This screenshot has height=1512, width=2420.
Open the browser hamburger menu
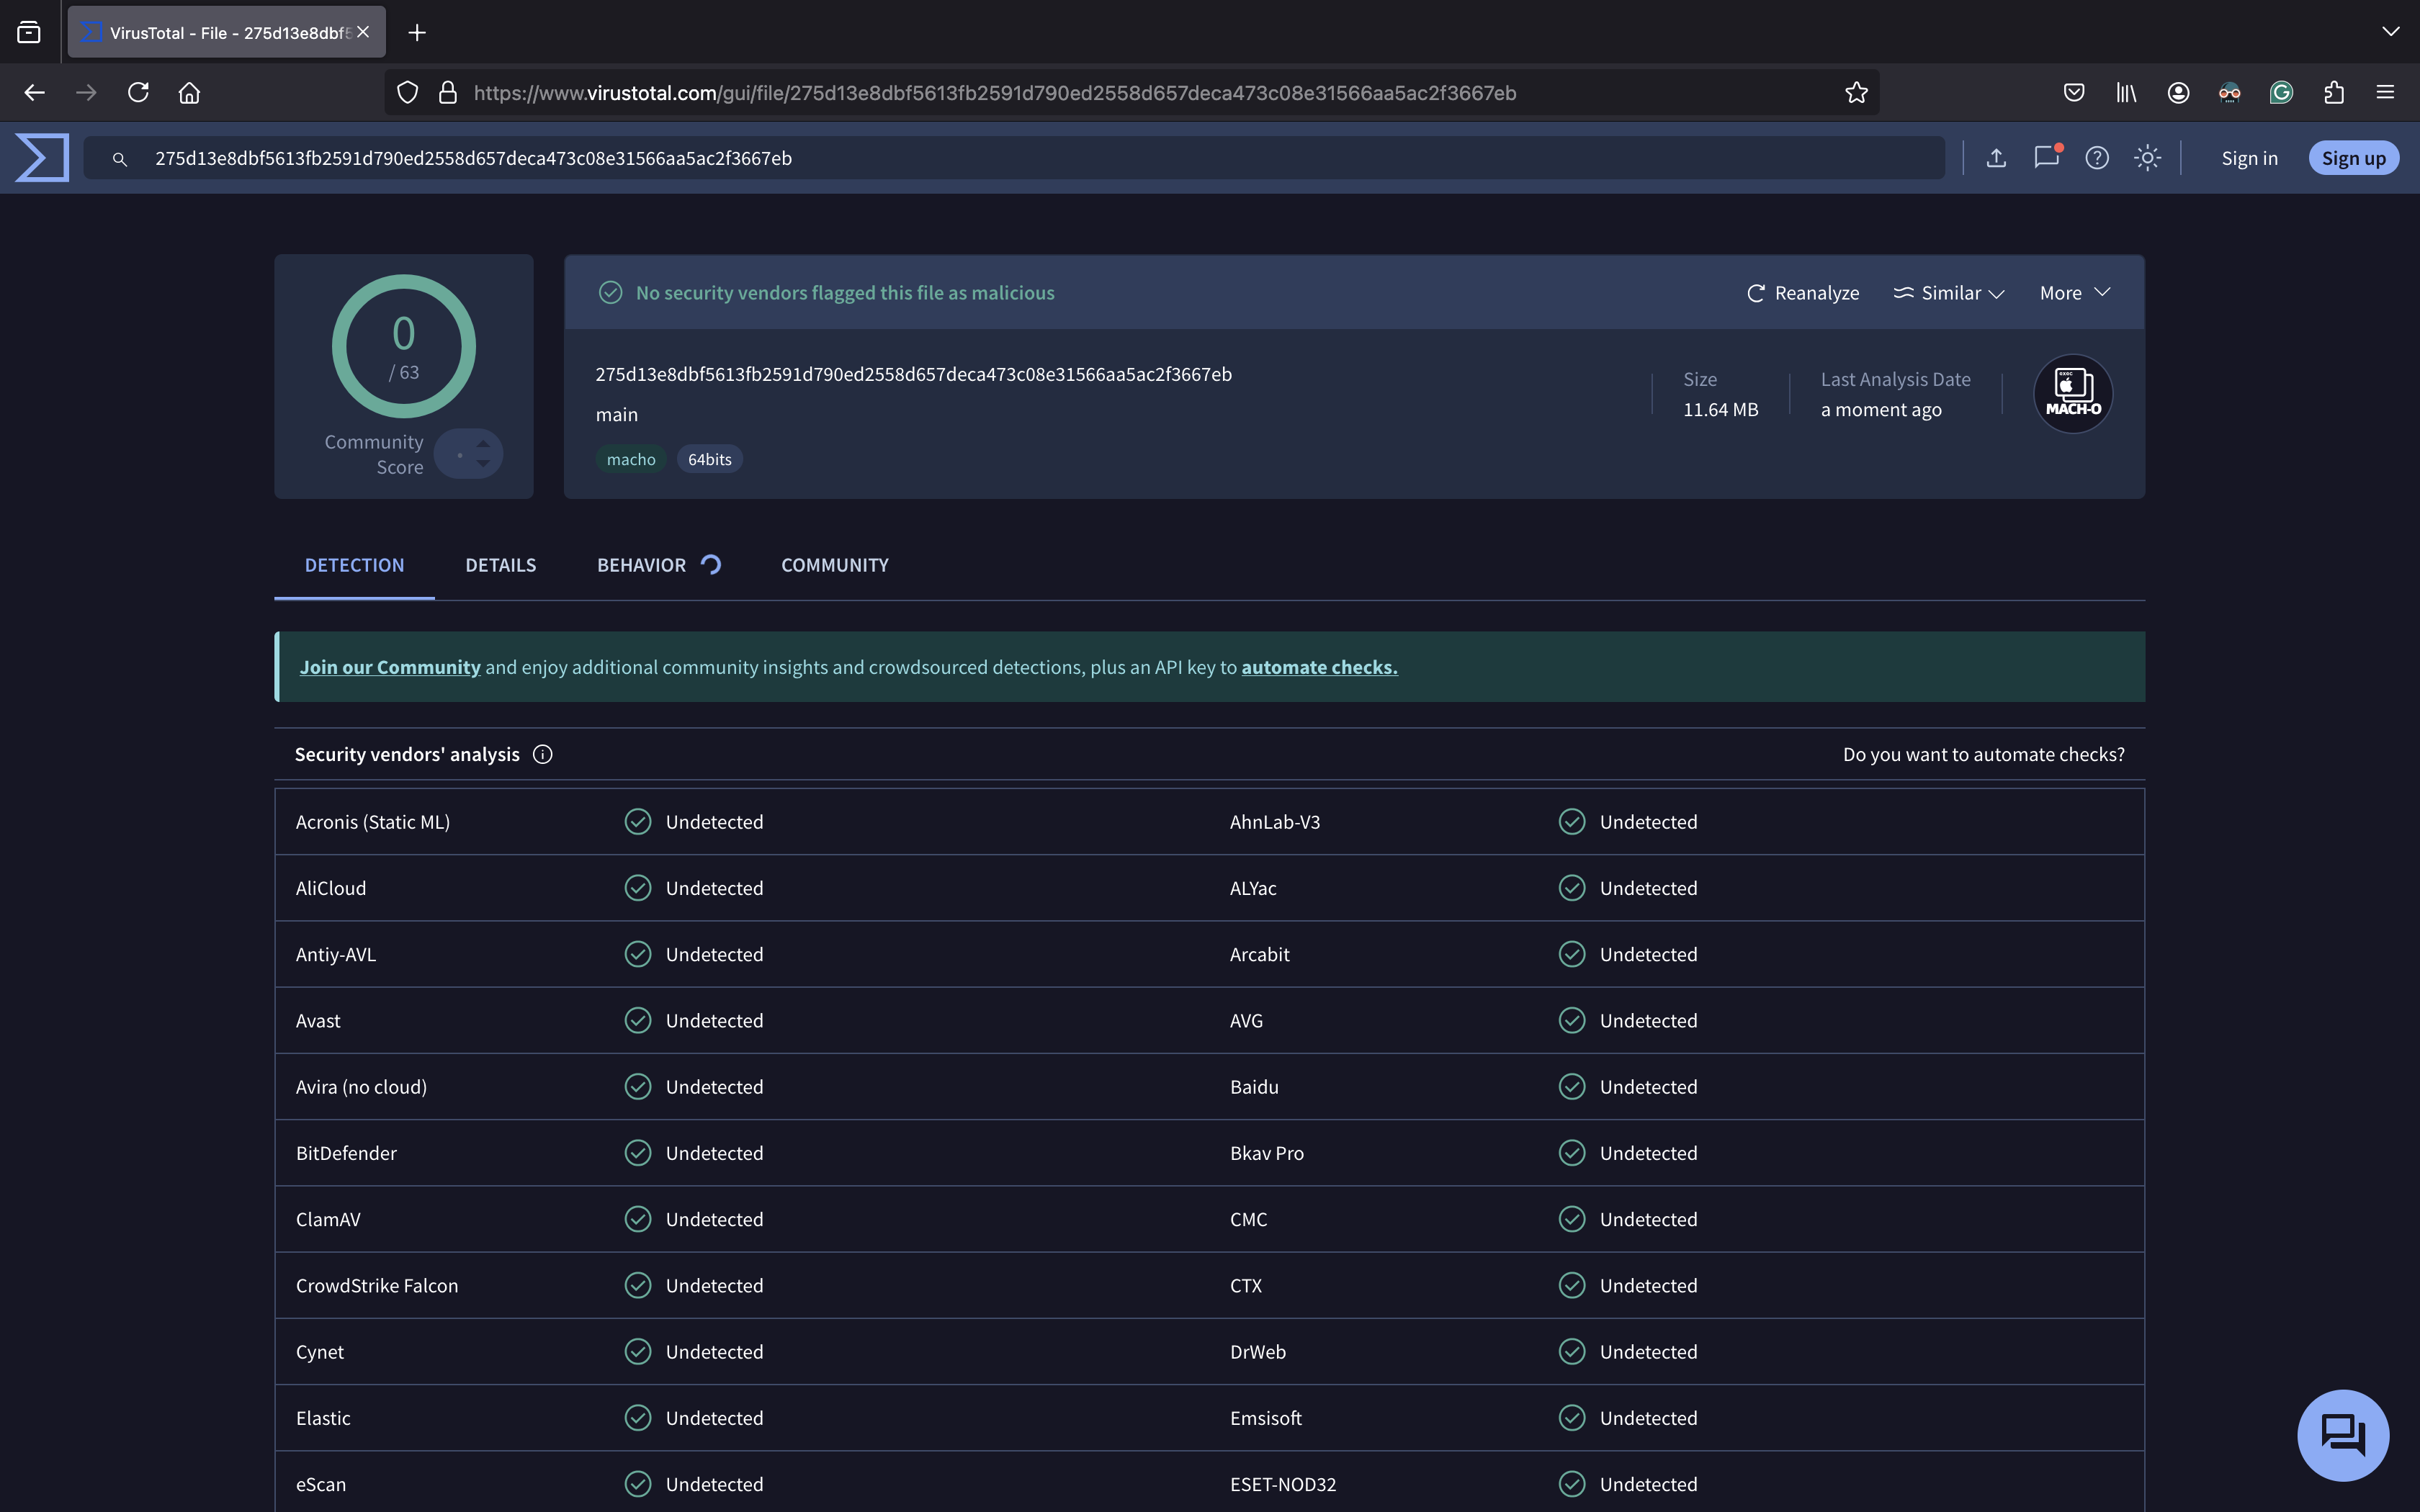click(2385, 93)
